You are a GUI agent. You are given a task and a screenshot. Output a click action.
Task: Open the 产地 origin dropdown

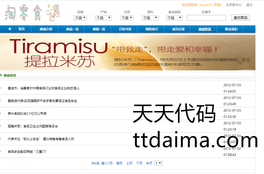[x=104, y=18]
